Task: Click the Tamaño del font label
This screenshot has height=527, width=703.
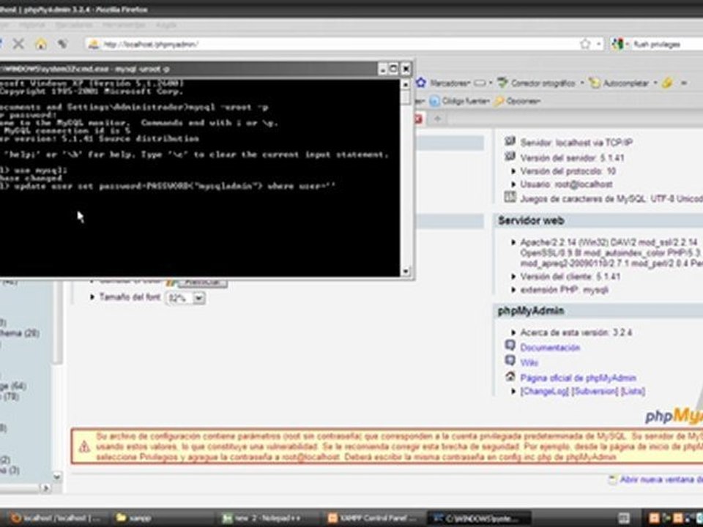Action: click(130, 297)
